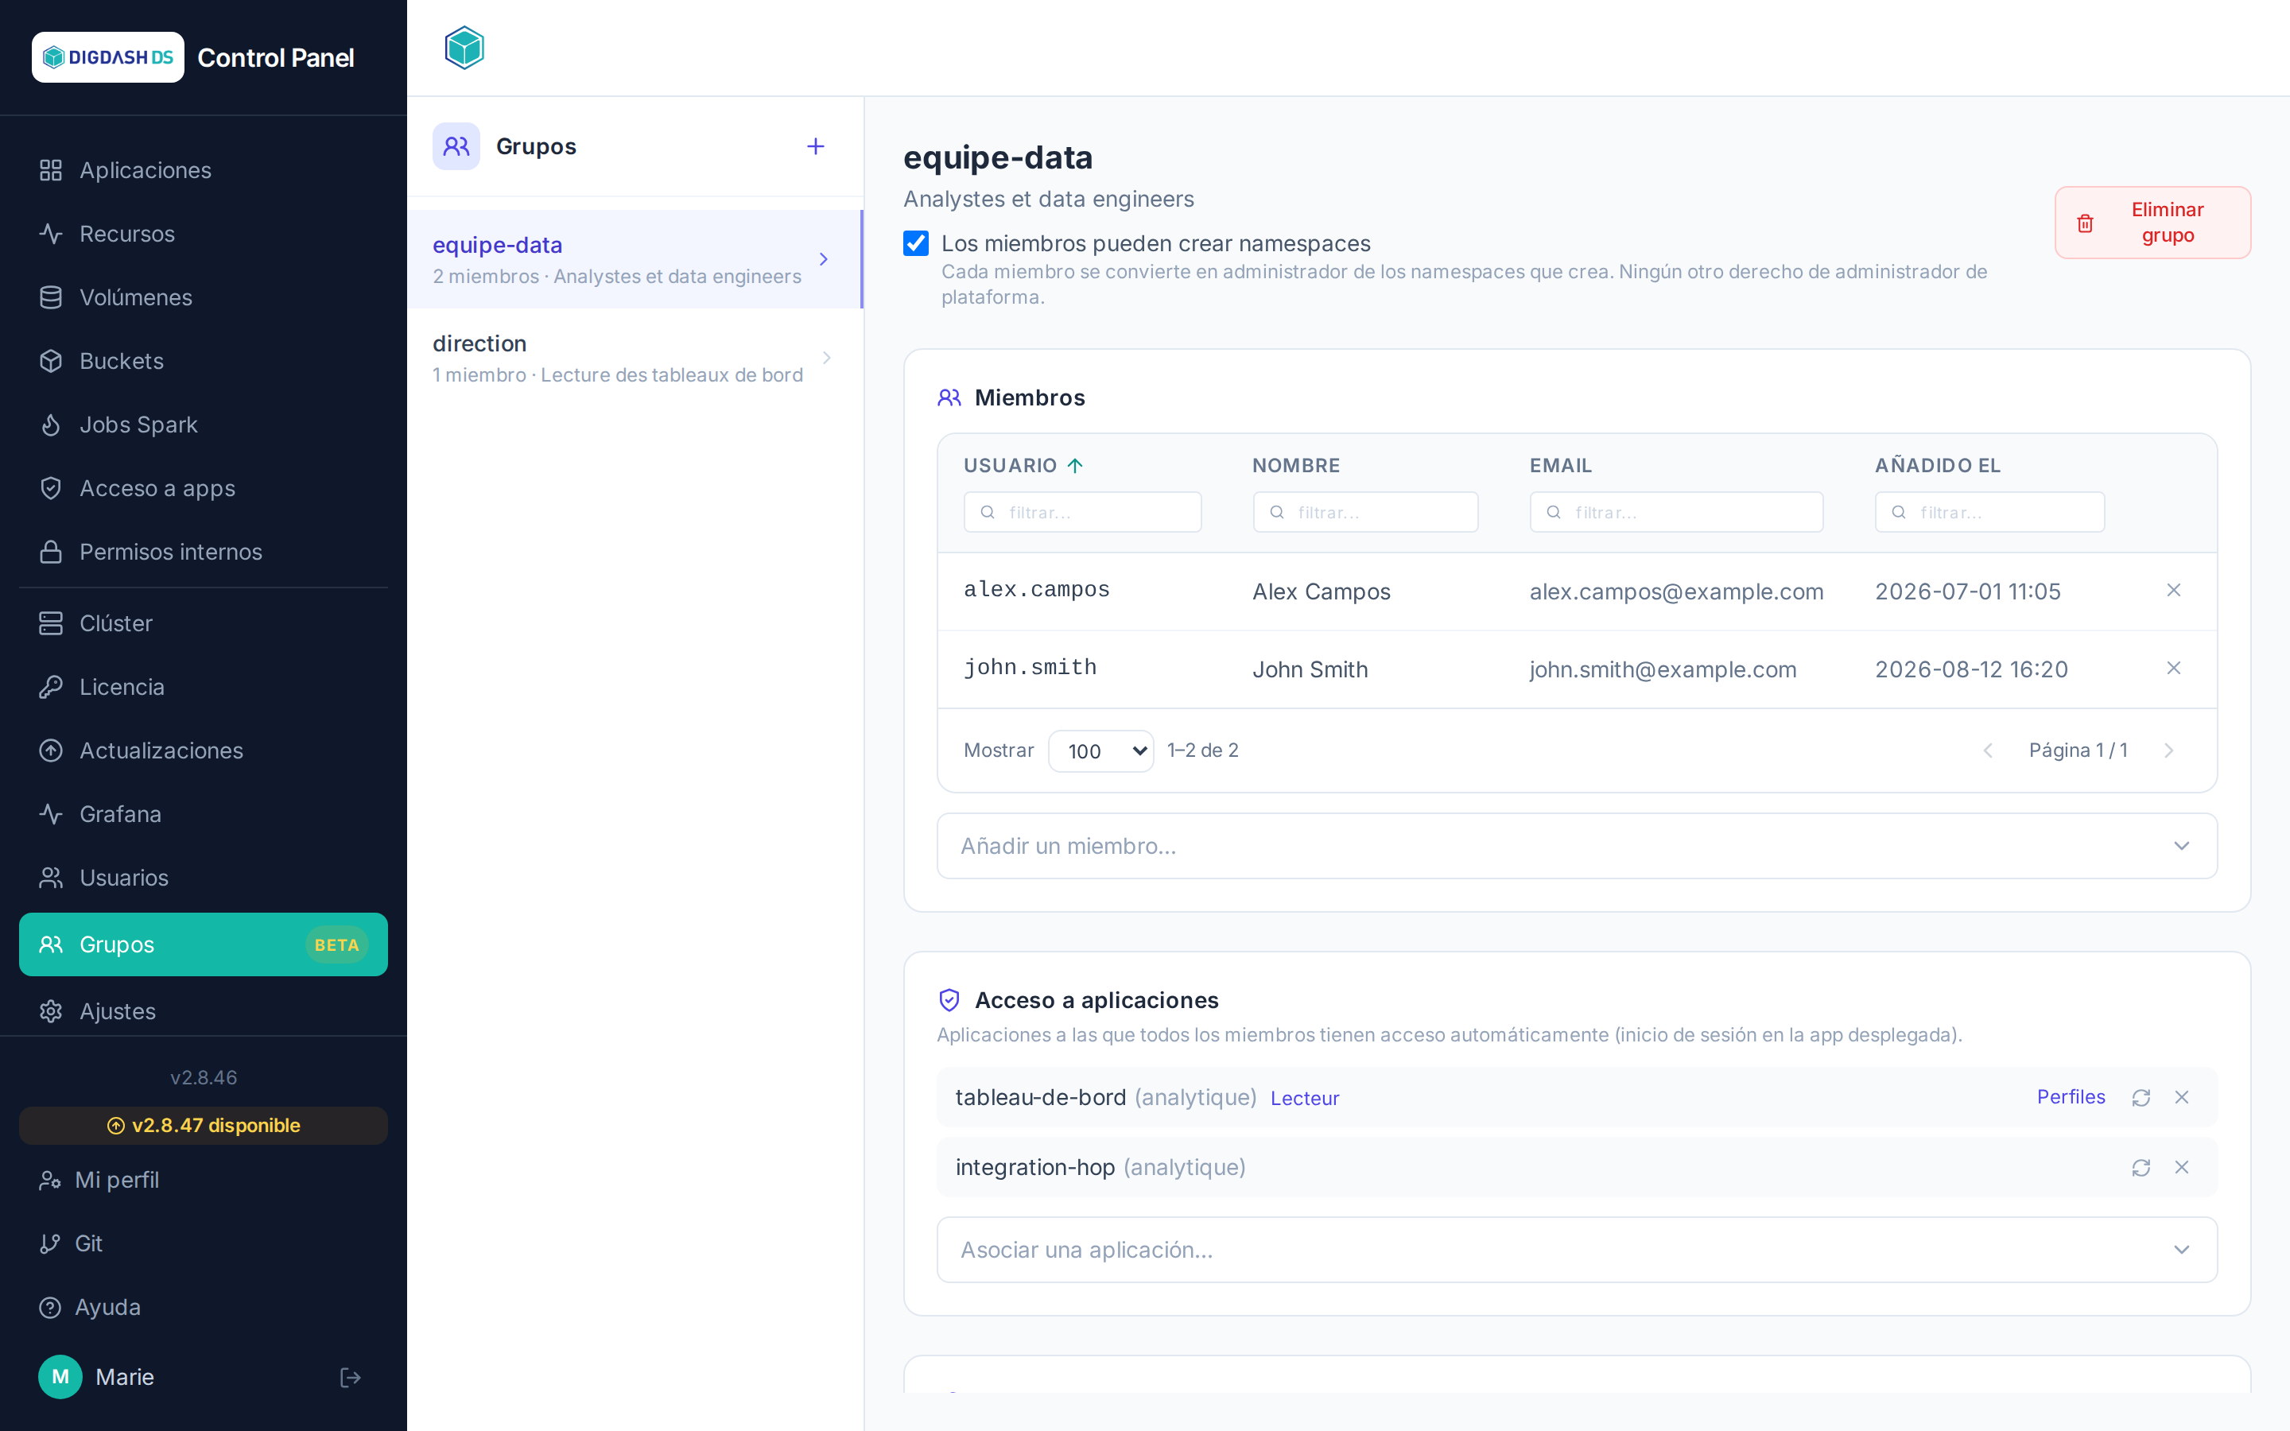Click the logout icon next to Marie
This screenshot has height=1431, width=2290.
point(350,1377)
